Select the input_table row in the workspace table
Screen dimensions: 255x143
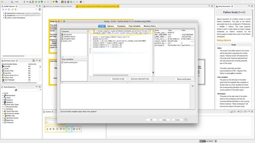174,41
